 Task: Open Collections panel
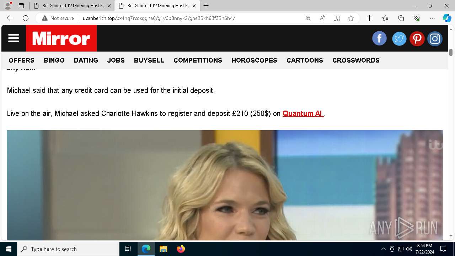pos(401,18)
